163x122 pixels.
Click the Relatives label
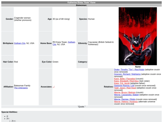pos(109,87)
